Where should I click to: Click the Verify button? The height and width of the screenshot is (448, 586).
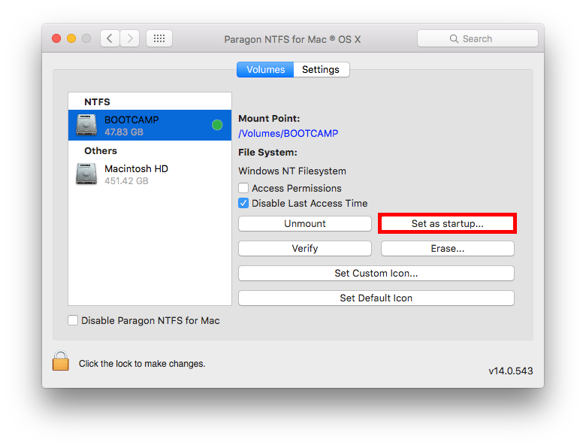click(x=304, y=248)
